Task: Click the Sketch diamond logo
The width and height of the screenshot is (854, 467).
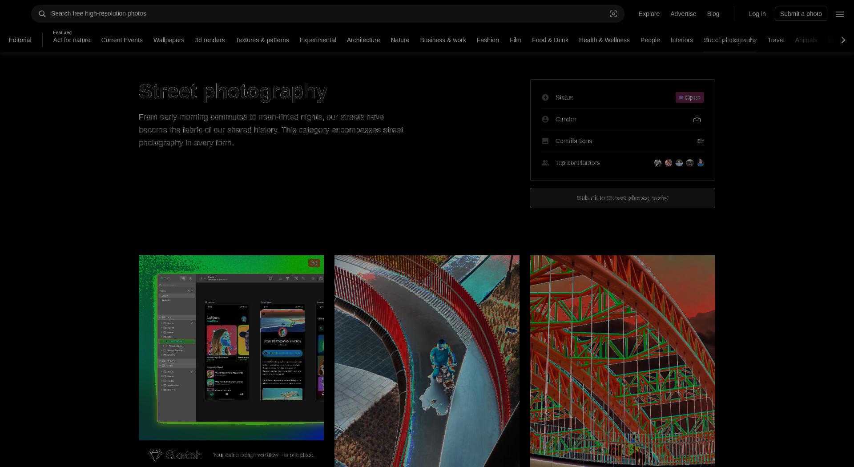Action: [155, 455]
